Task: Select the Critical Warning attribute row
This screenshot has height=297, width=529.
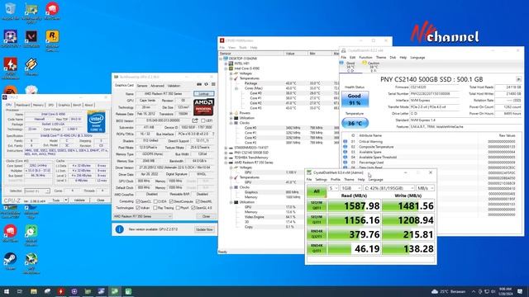Action: point(431,142)
